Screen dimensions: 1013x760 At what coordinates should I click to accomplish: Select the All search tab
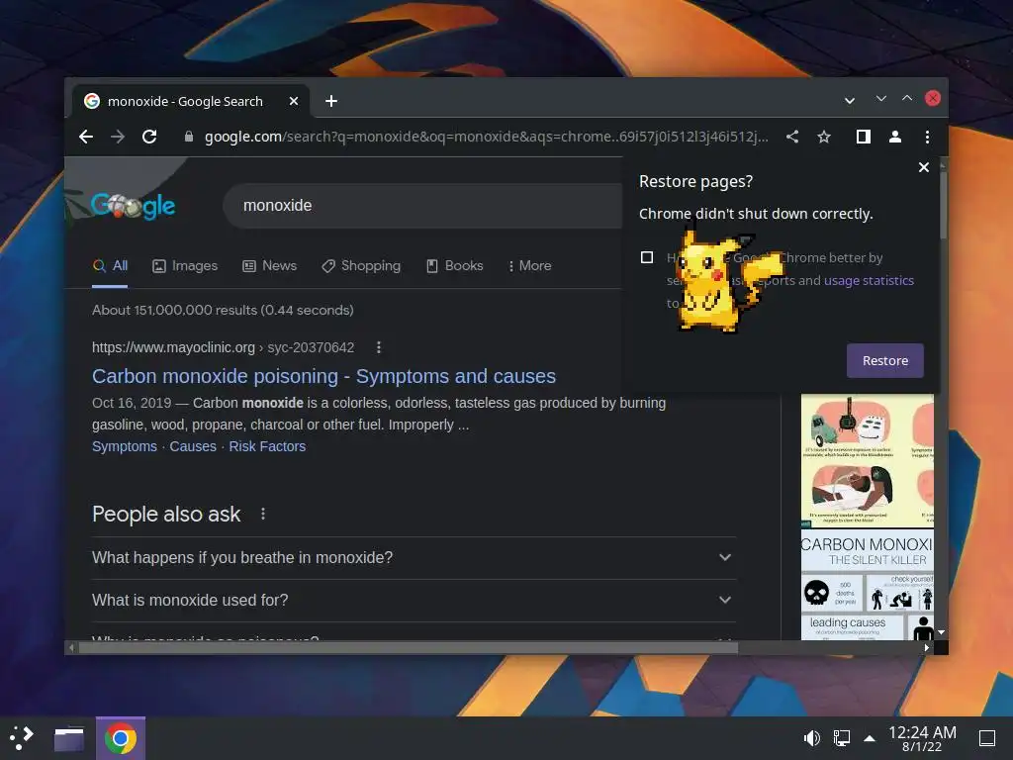tap(111, 265)
